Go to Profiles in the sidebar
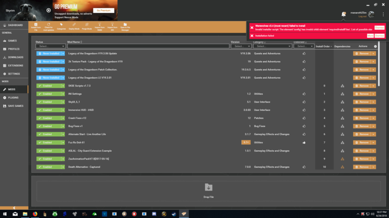Viewport: 389px width, 218px height. click(x=14, y=49)
